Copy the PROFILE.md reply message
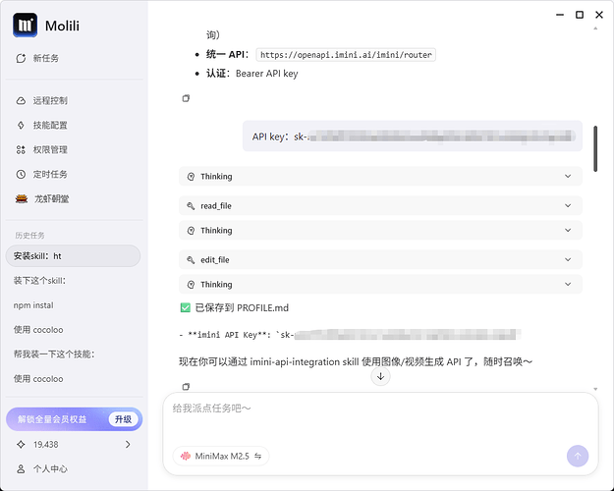Viewport: 614px width, 491px height. [x=186, y=387]
